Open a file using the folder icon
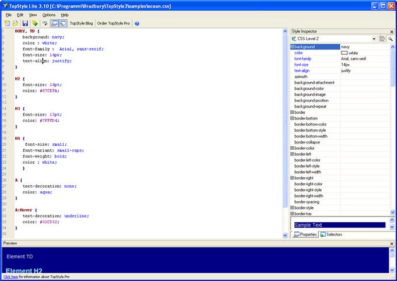Viewport: 397px width, 281px height. [x=15, y=23]
